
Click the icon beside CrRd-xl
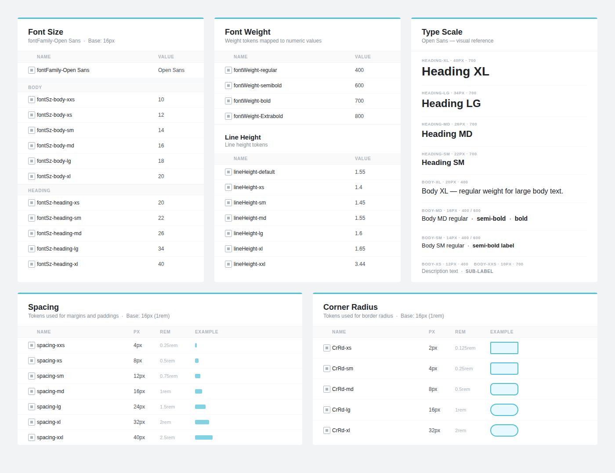[x=327, y=430]
